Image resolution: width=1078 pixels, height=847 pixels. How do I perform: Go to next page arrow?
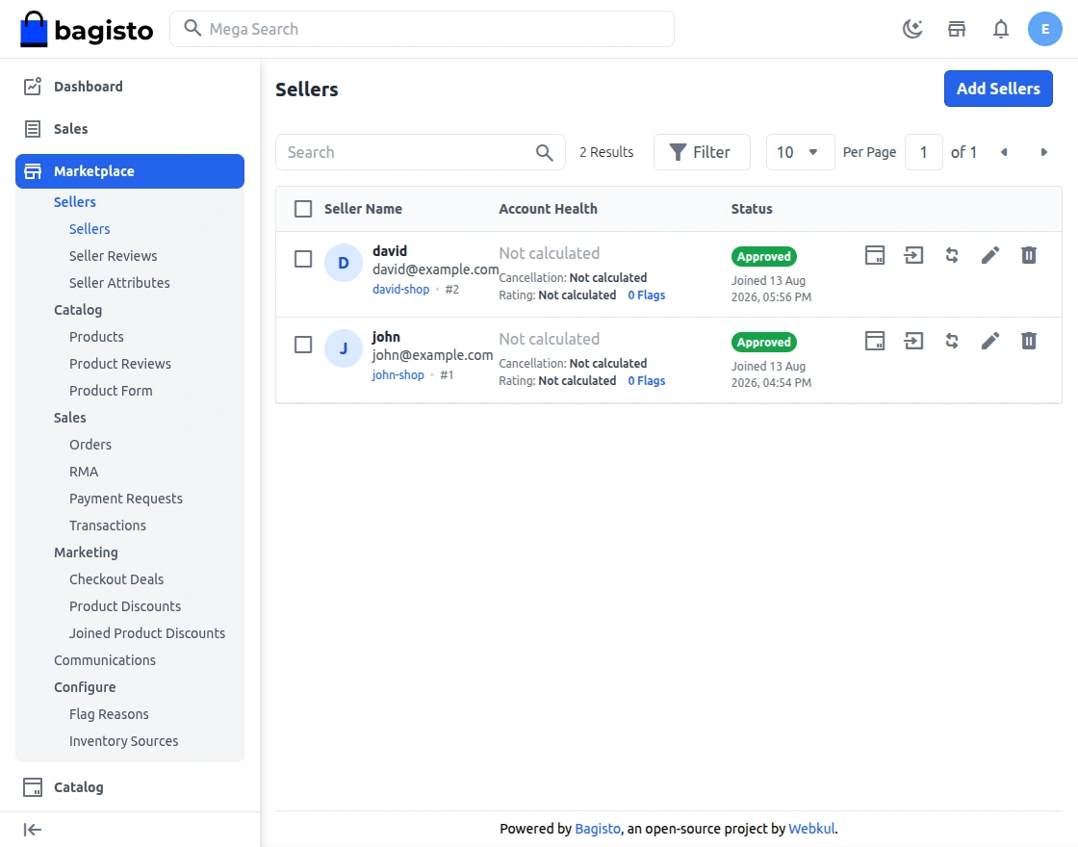click(1043, 152)
